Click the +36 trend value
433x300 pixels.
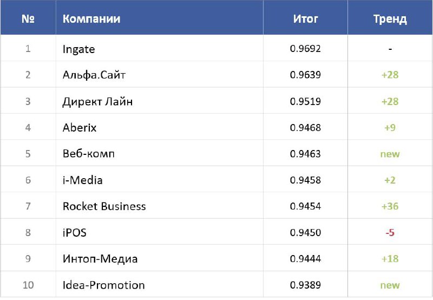[x=390, y=206]
